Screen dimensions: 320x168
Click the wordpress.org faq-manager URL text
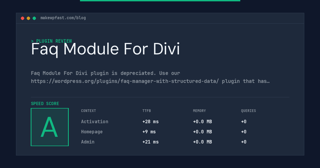click(125, 81)
